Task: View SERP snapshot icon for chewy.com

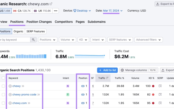Action: coord(160,103)
